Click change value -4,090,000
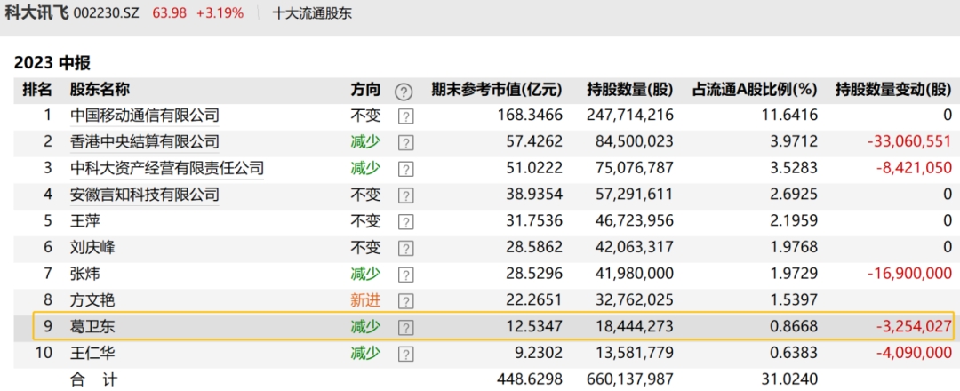 pyautogui.click(x=914, y=353)
